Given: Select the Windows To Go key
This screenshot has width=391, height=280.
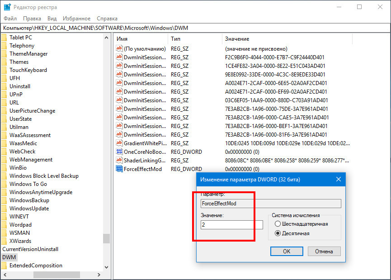Looking at the screenshot, I should click(x=28, y=184).
